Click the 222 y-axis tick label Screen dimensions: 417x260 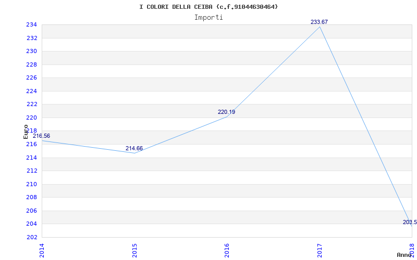31,105
